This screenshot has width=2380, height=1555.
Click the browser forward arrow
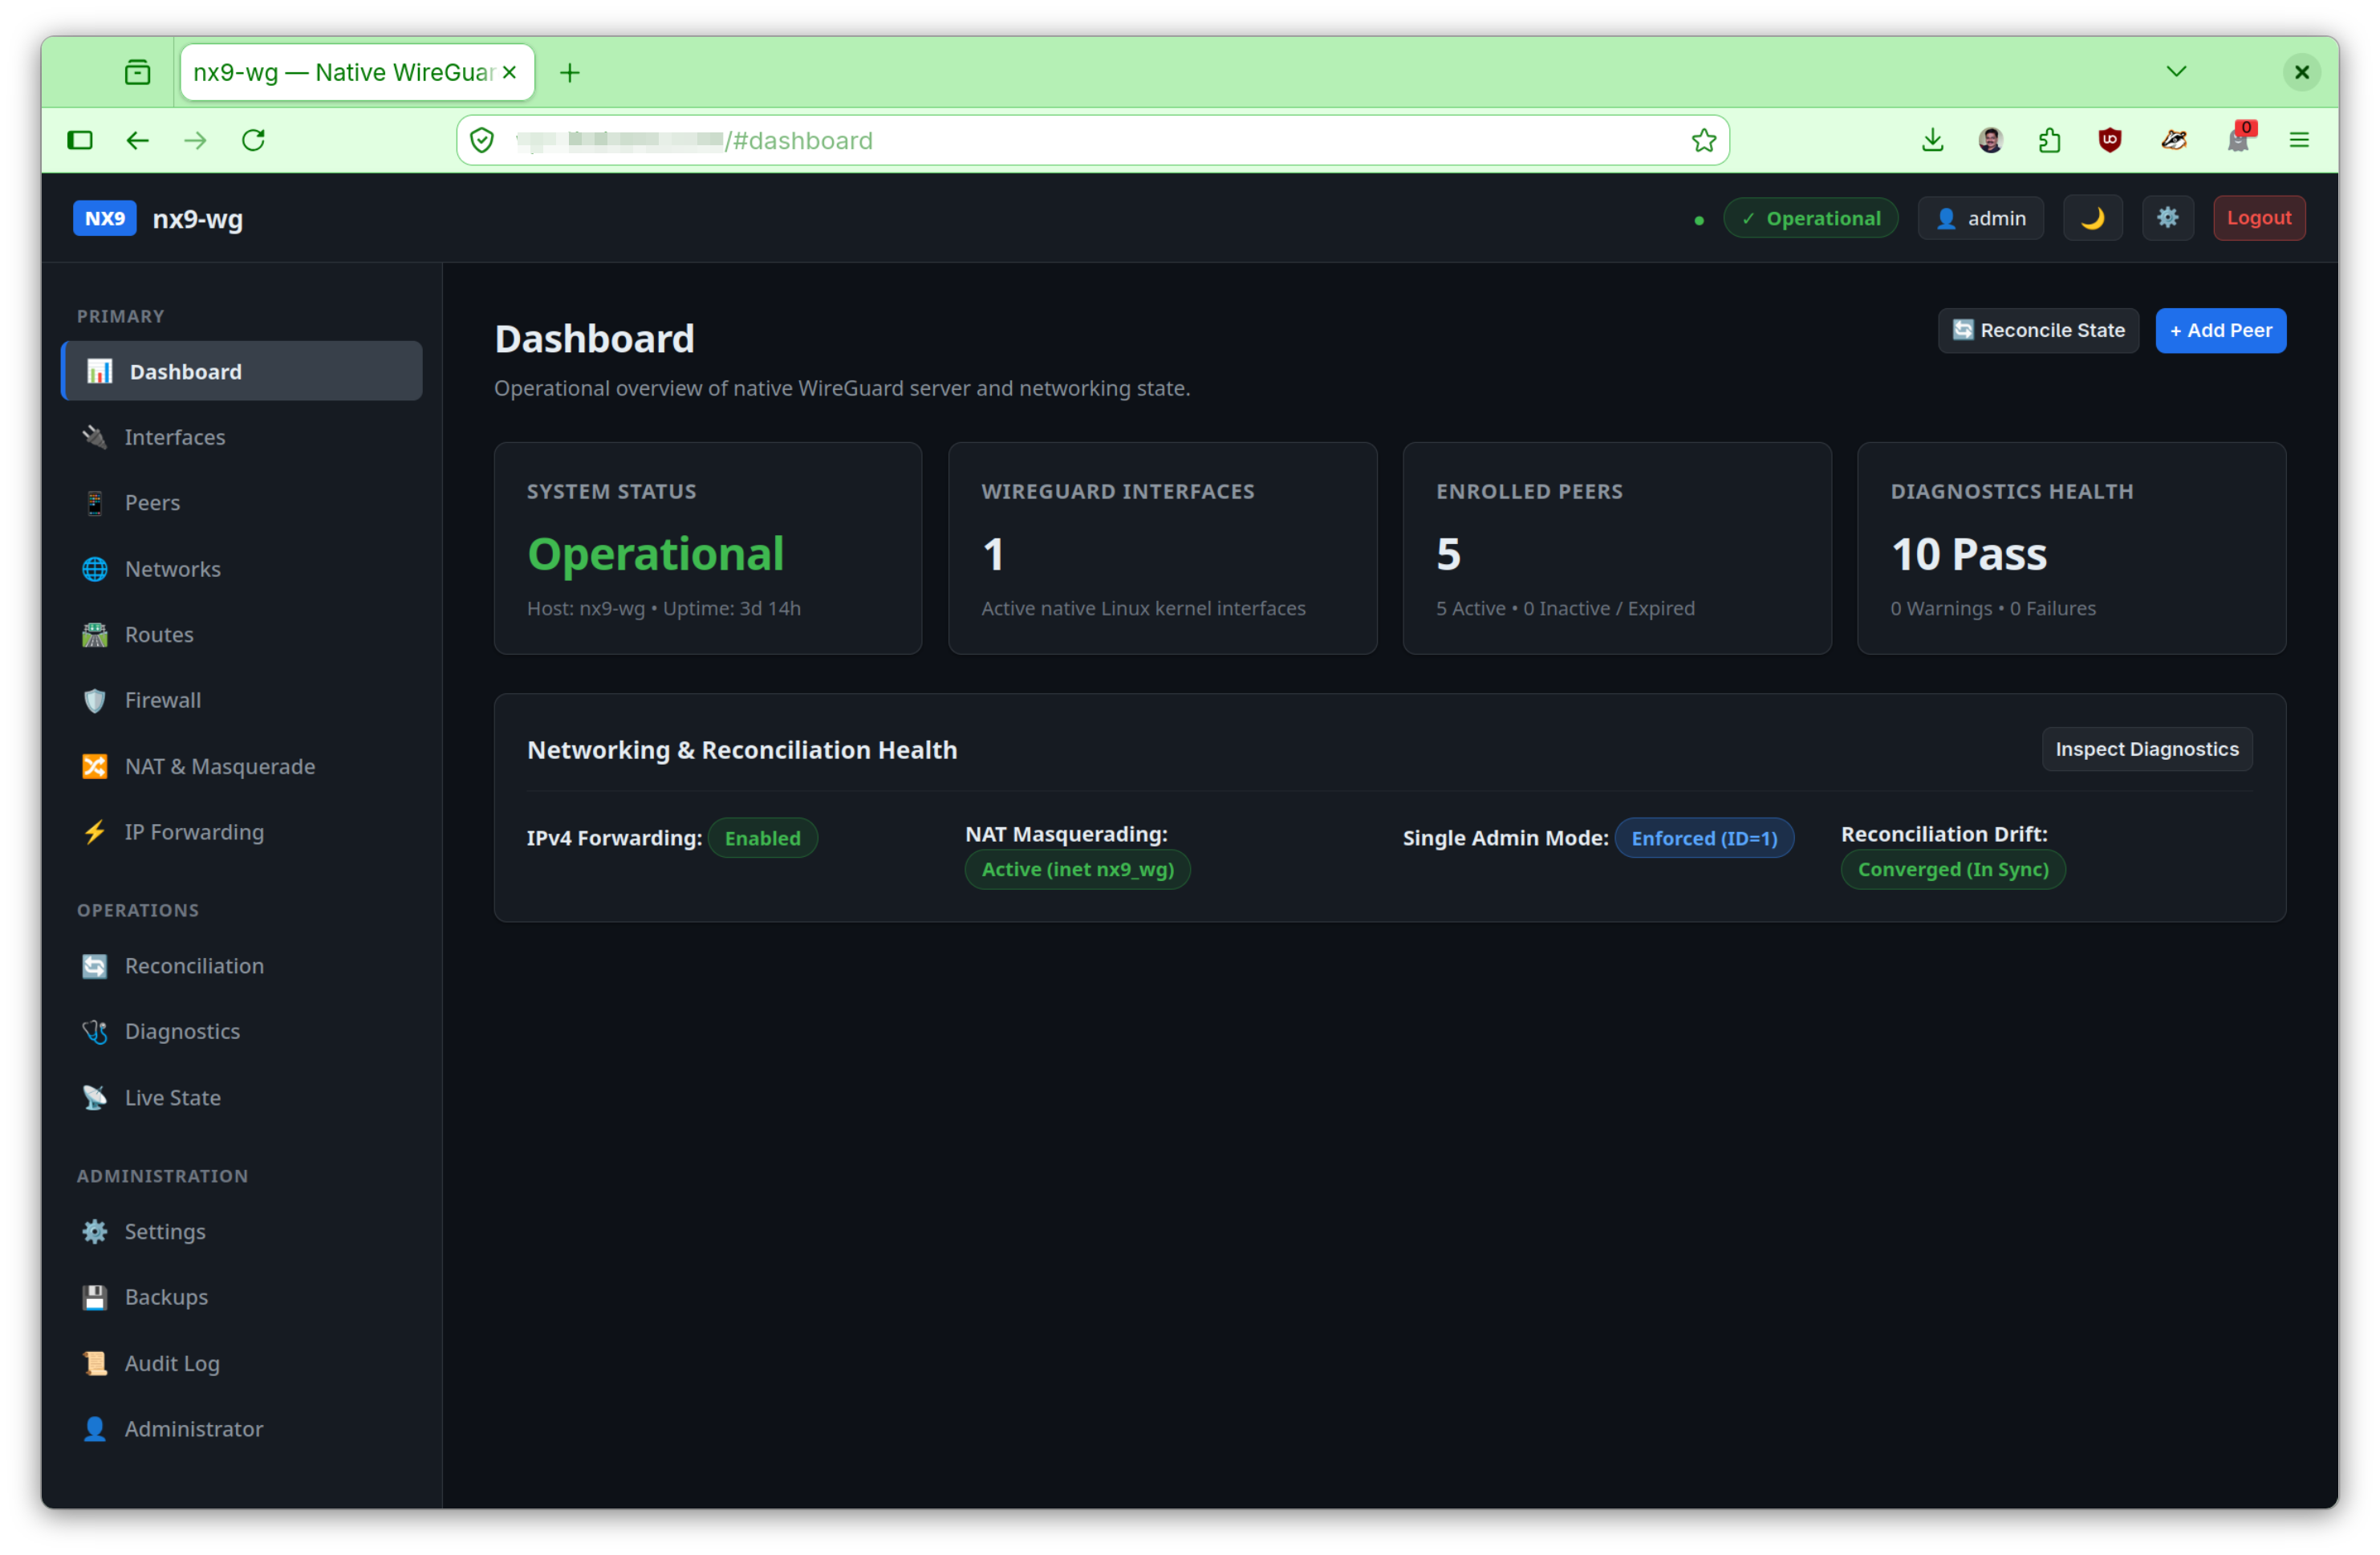[196, 140]
